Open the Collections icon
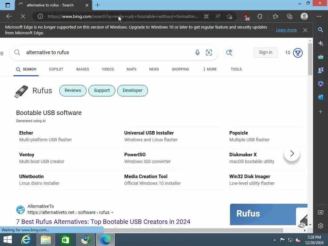Image resolution: width=328 pixels, height=246 pixels. (290, 16)
